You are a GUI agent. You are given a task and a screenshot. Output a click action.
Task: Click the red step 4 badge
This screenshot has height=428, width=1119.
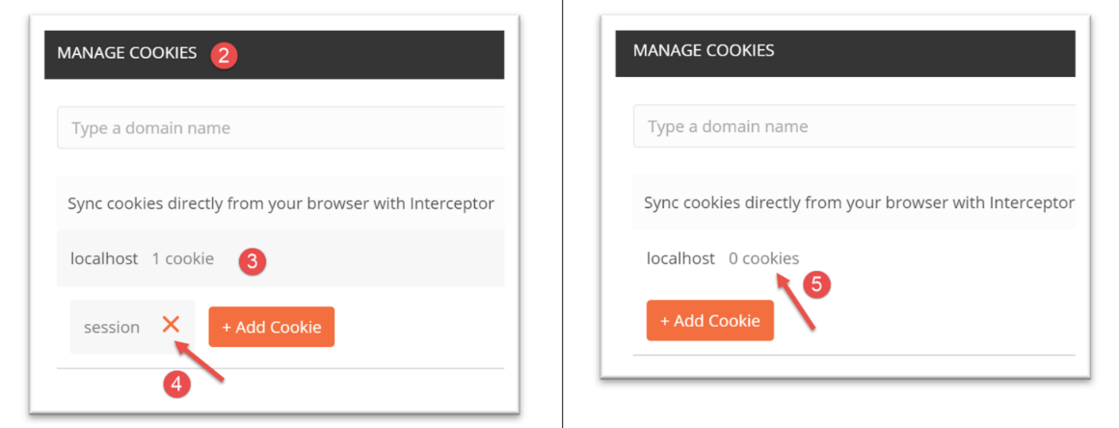174,384
